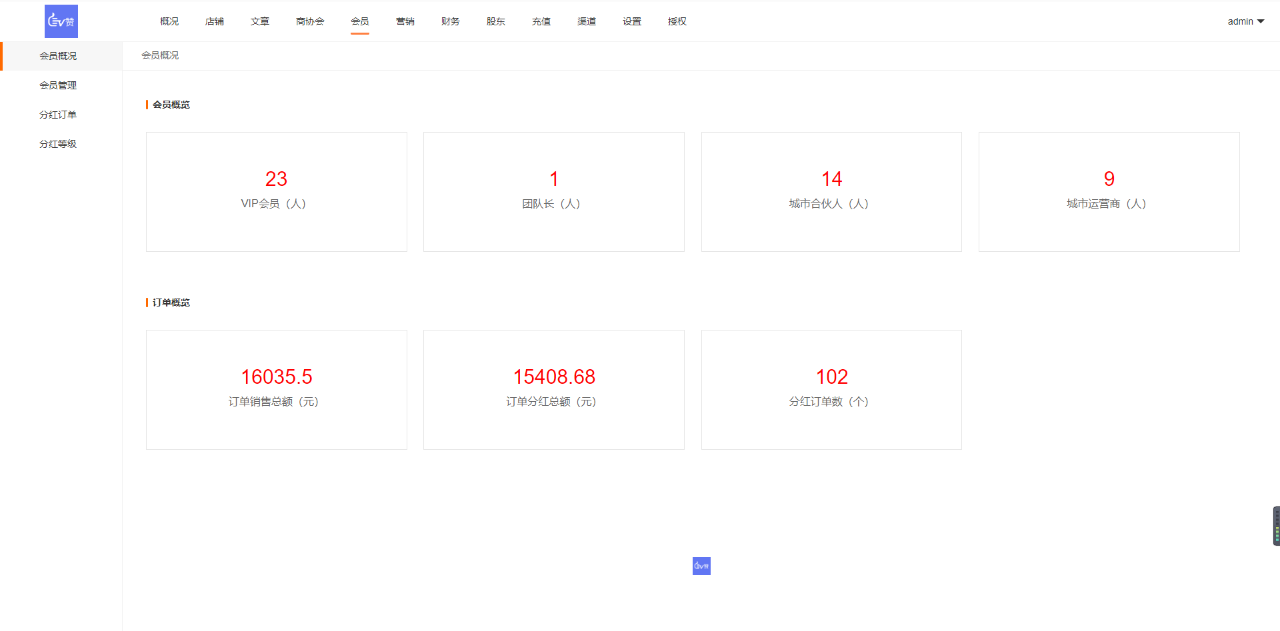The width and height of the screenshot is (1280, 631).
Task: Go to the 设置 menu
Action: pyautogui.click(x=632, y=21)
